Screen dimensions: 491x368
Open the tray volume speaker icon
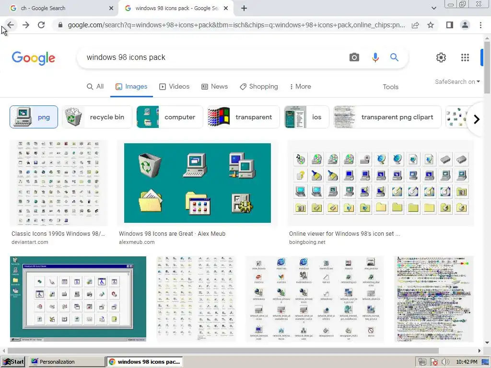point(445,362)
